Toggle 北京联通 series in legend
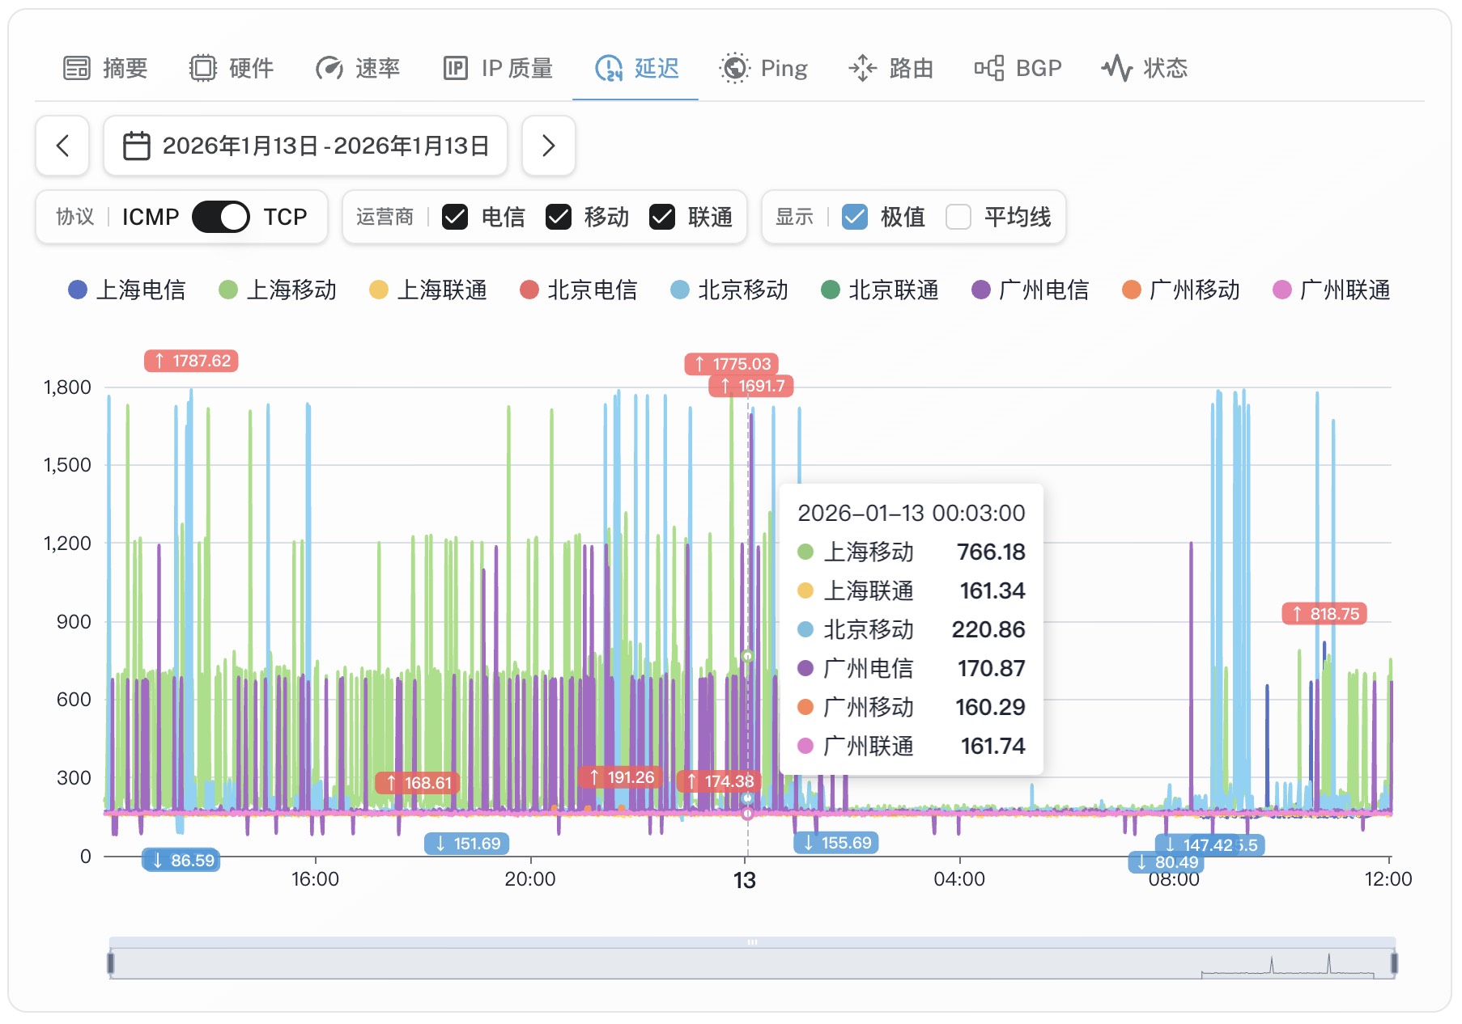 click(880, 290)
